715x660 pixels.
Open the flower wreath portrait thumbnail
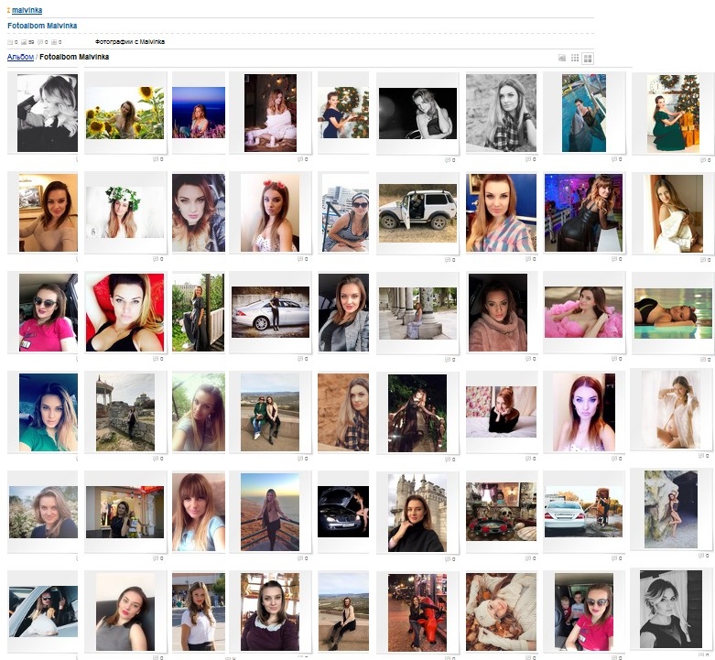125,212
